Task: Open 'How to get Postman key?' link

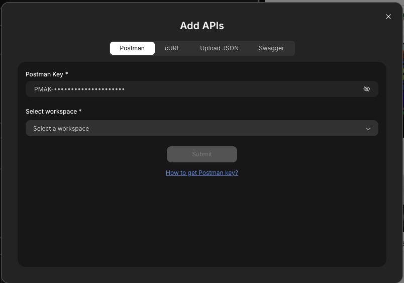Action: point(201,173)
